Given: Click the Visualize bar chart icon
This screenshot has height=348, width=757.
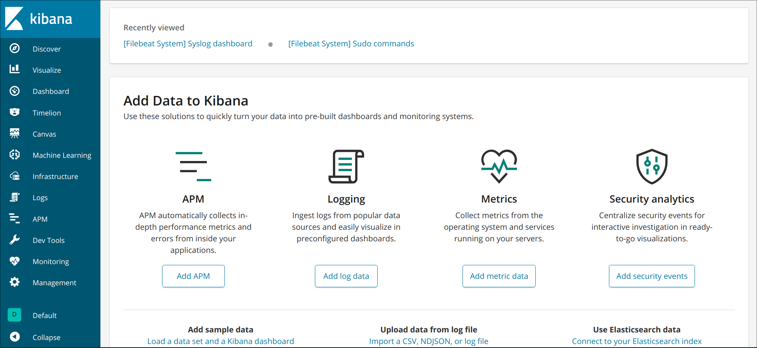Looking at the screenshot, I should pos(14,69).
